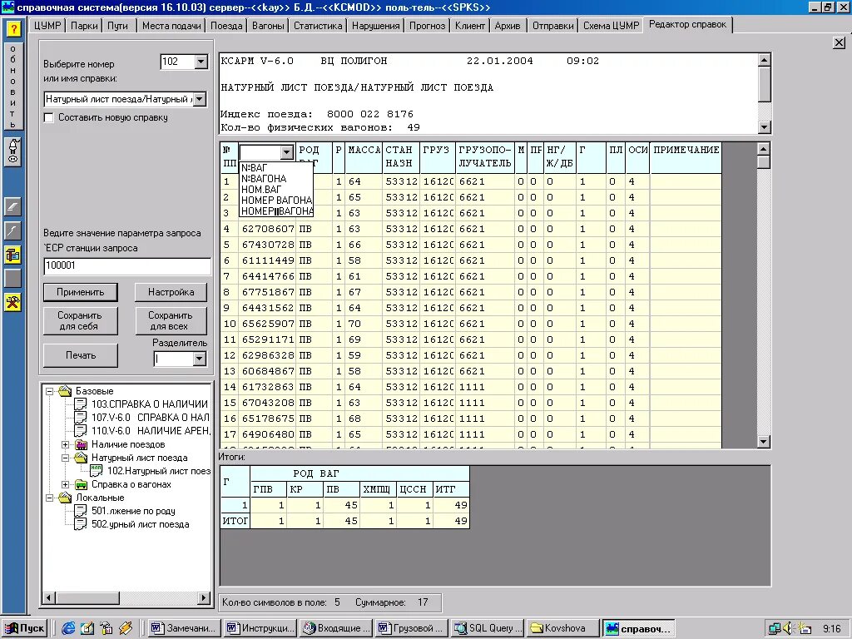Viewport: 852px width, 639px height.
Task: Click the Справка о вагонах folder icon
Action: point(81,485)
